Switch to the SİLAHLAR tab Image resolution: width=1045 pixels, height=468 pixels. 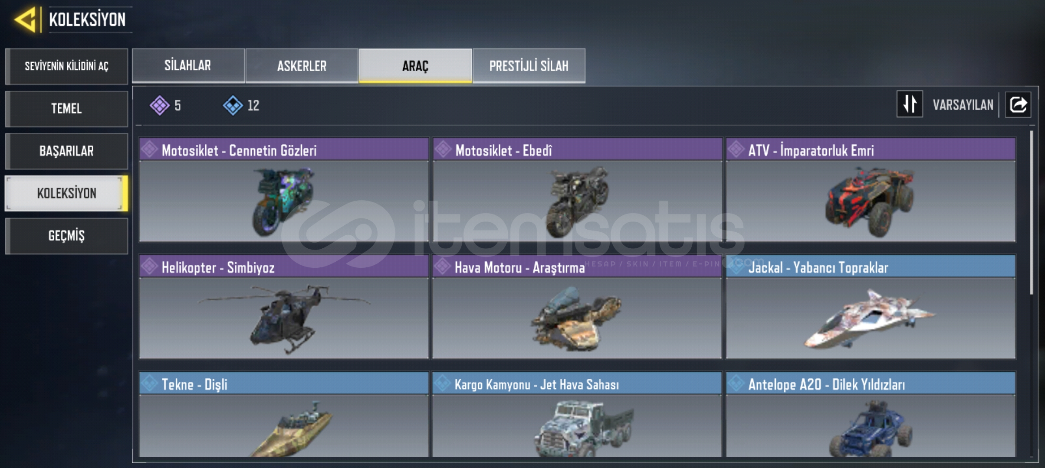tap(188, 65)
